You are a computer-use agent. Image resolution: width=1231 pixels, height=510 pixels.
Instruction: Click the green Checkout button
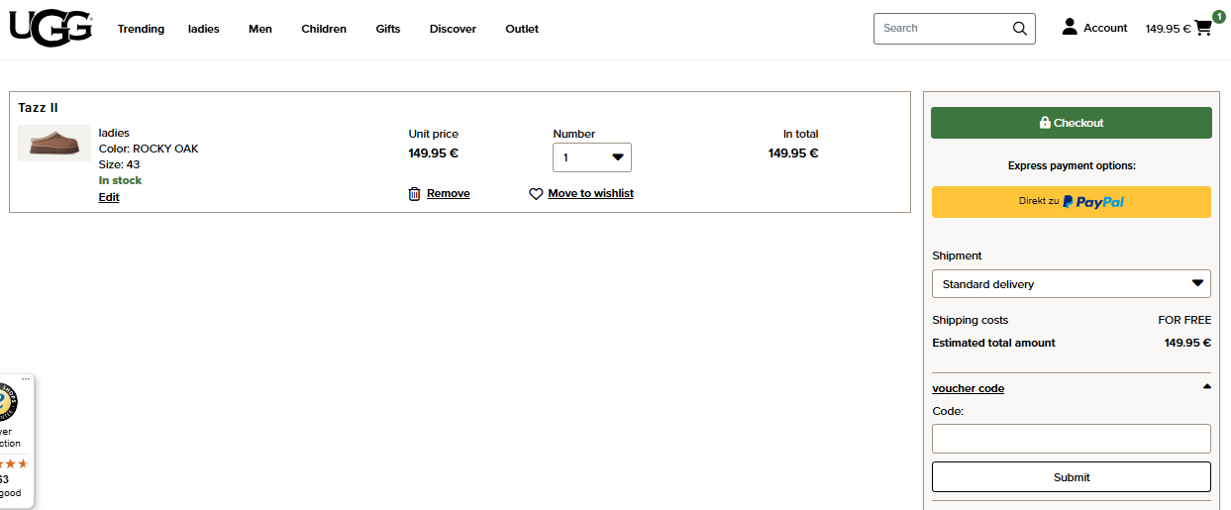tap(1071, 123)
